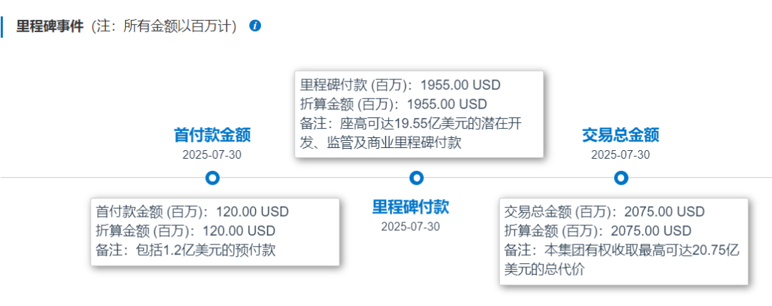Click the blue 交易总金额 event title
This screenshot has width=772, height=306.
[620, 135]
